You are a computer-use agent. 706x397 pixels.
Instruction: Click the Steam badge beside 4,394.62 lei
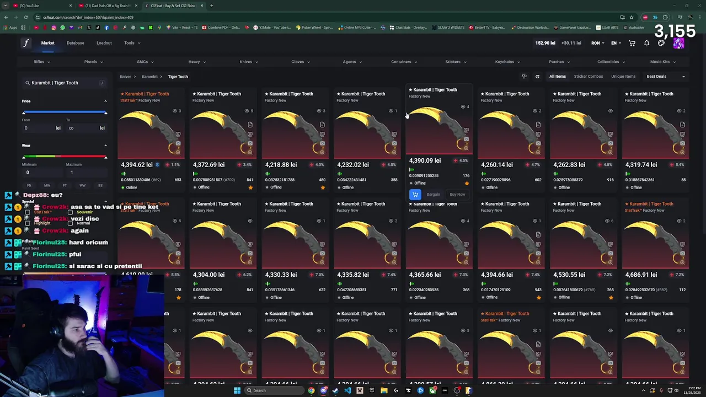tap(157, 165)
